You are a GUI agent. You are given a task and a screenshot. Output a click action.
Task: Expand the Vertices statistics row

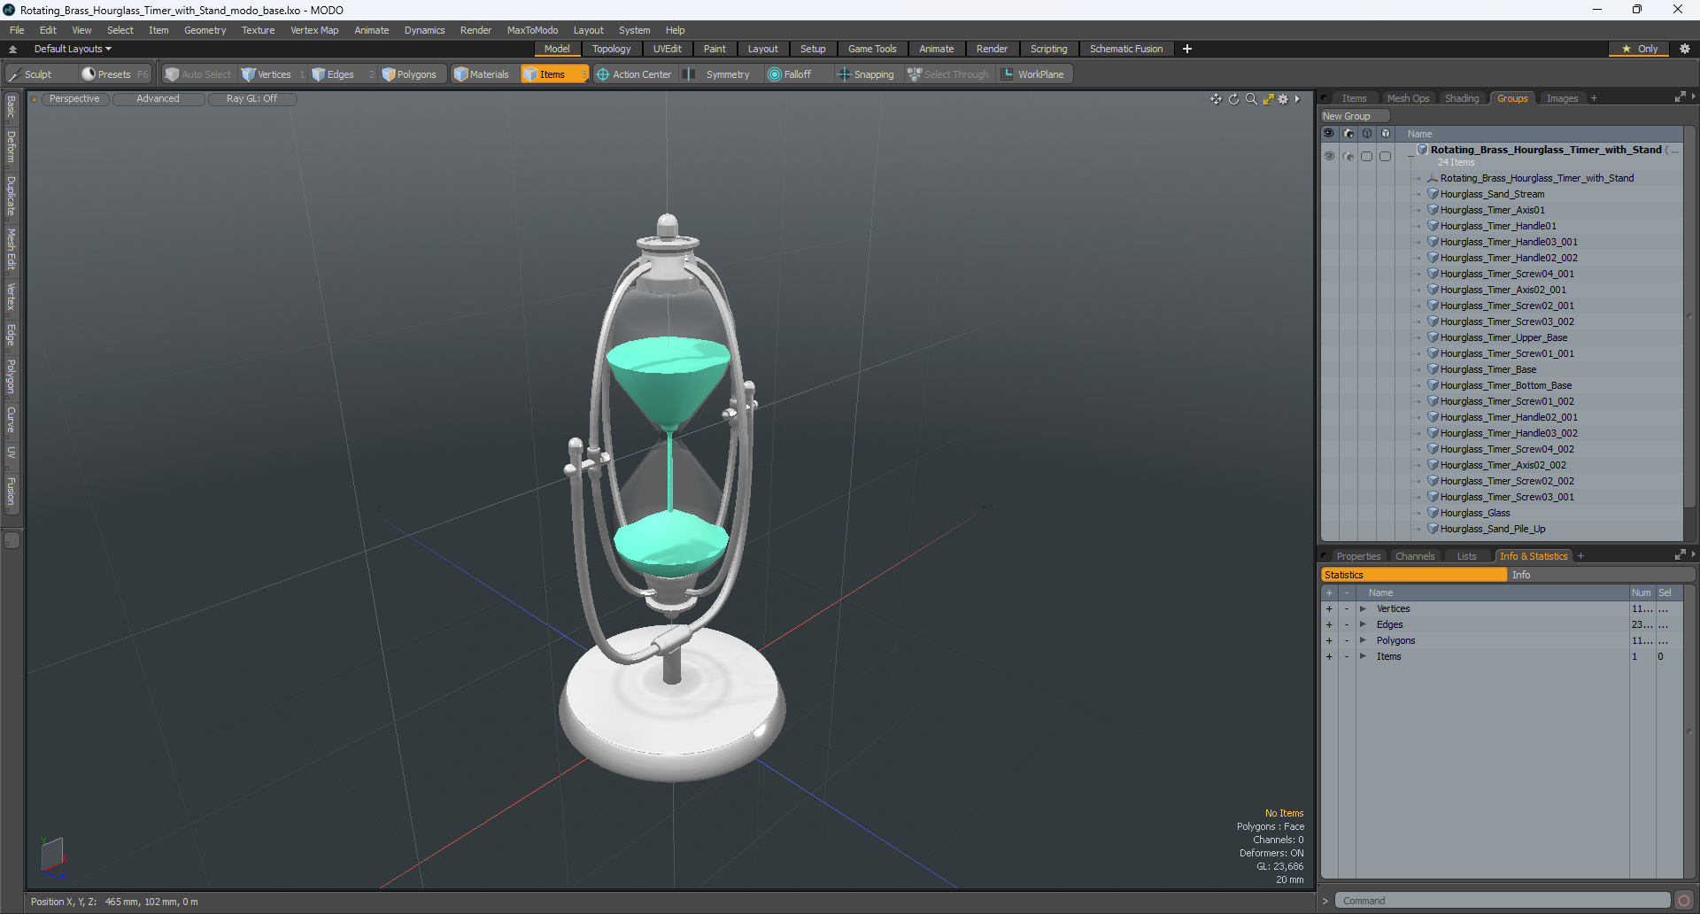pyautogui.click(x=1363, y=608)
